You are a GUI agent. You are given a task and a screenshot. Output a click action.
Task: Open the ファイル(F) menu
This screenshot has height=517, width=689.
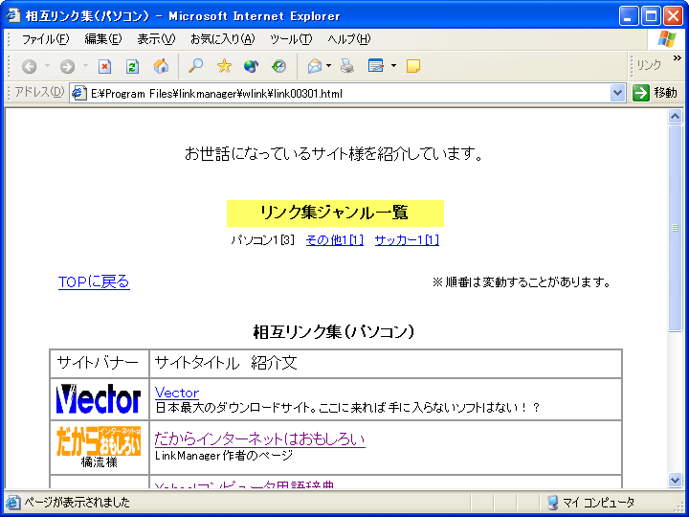tap(45, 39)
